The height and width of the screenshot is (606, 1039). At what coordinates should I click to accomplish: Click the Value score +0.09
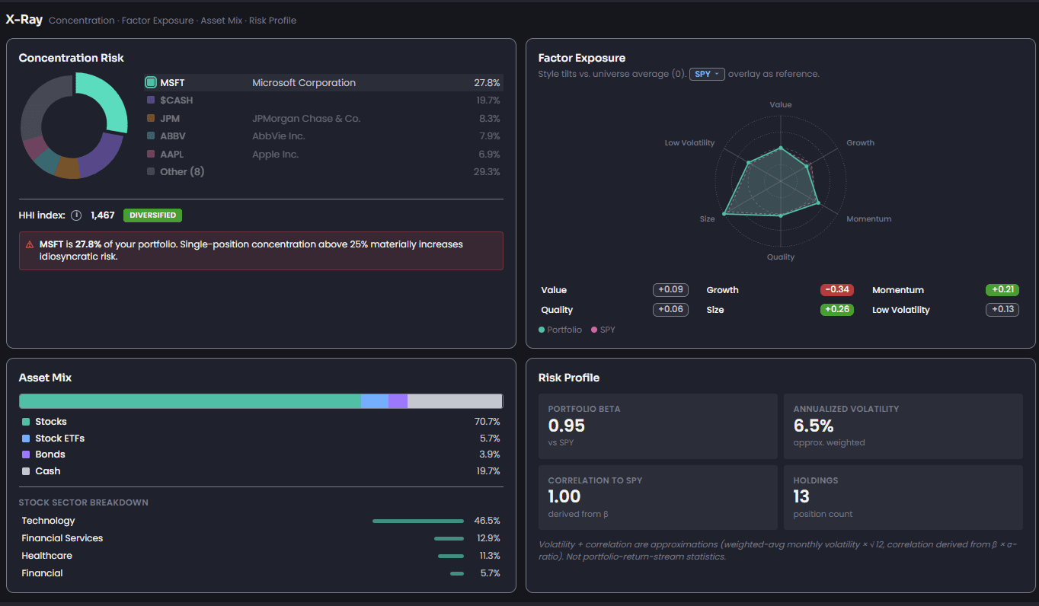pos(670,290)
